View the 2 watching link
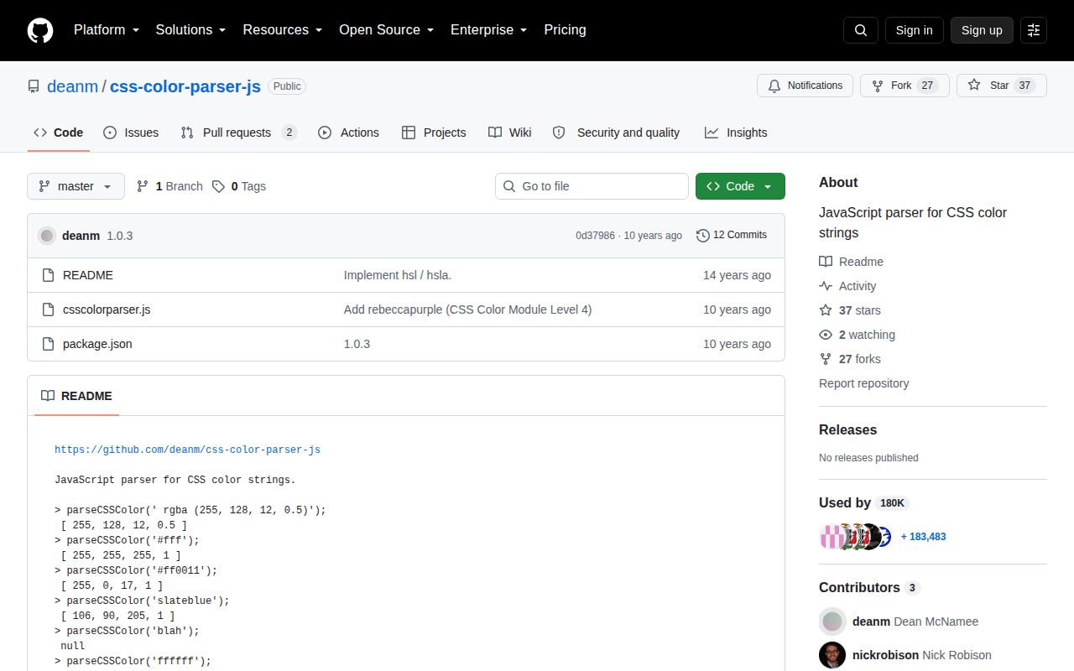The height and width of the screenshot is (671, 1074). pos(857,335)
